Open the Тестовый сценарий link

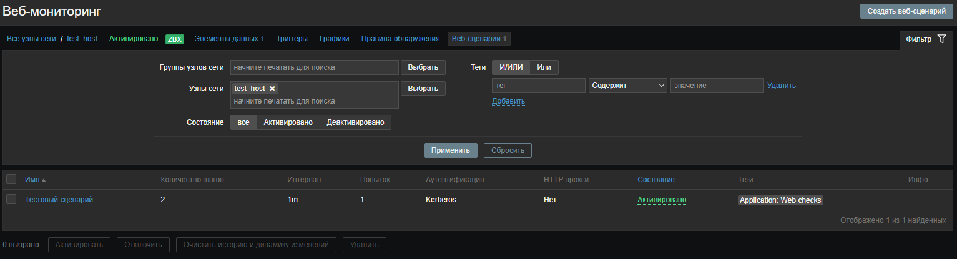click(x=59, y=200)
